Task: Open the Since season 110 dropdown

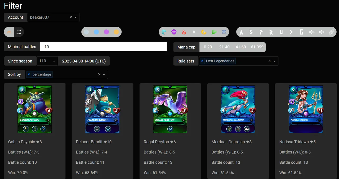Action: [x=47, y=61]
